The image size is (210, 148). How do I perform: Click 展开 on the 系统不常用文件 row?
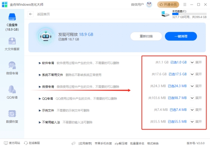199,74
